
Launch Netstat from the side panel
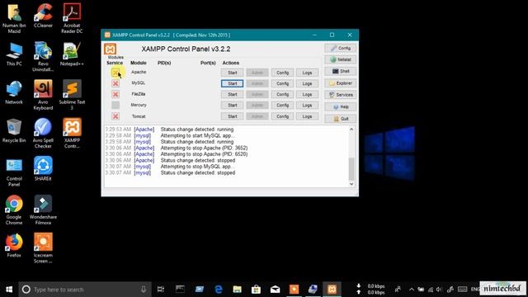[x=341, y=59]
